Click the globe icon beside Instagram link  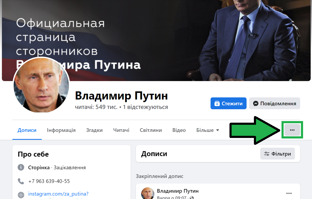click(x=21, y=195)
